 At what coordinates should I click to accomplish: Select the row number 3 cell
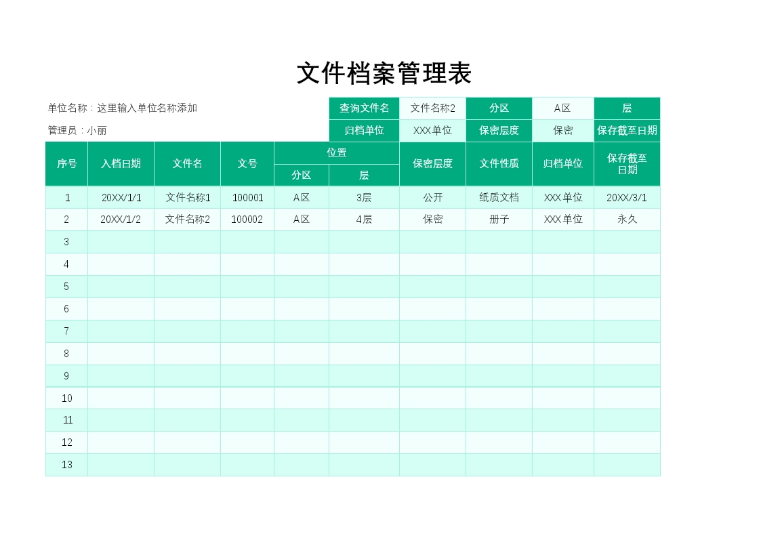click(x=66, y=242)
